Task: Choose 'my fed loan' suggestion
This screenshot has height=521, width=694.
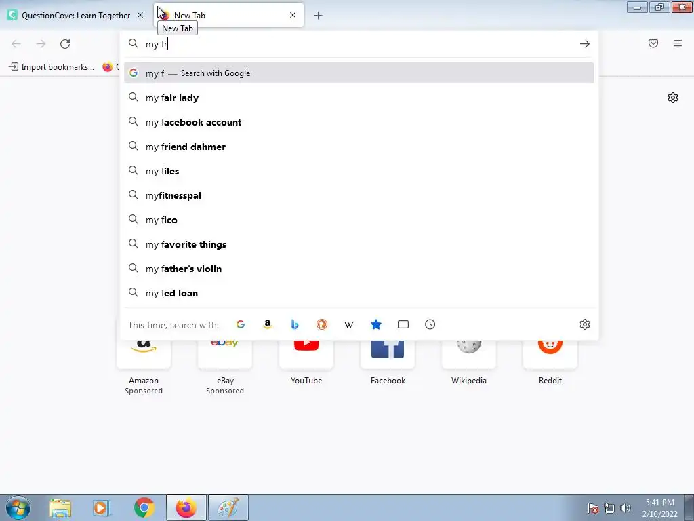Action: [359, 293]
